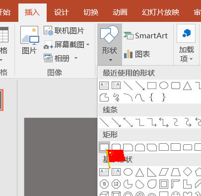Select diamond in basic shapes

coord(188,172)
